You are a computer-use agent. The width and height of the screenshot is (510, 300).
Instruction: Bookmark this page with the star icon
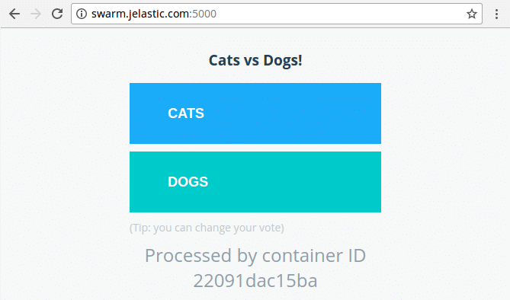[x=472, y=14]
